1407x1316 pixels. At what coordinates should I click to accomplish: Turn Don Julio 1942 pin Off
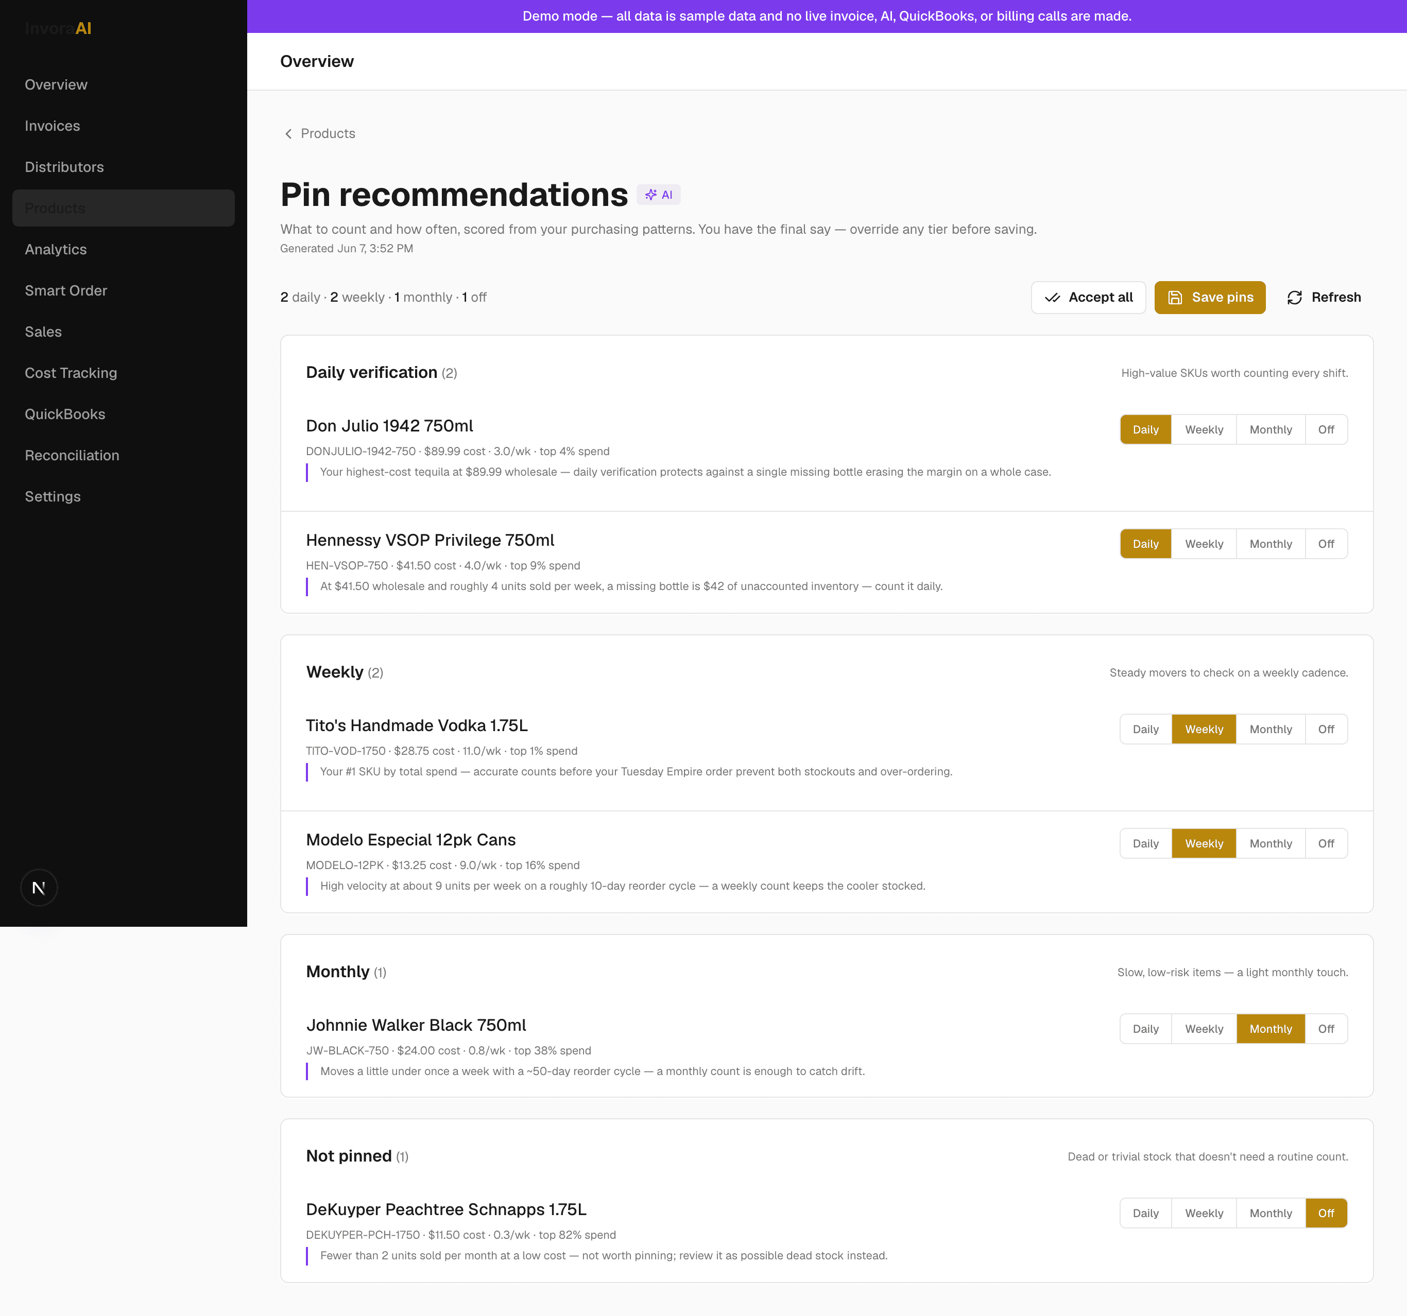tap(1326, 429)
